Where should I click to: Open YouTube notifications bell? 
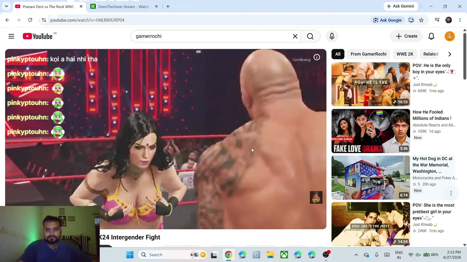(x=431, y=36)
